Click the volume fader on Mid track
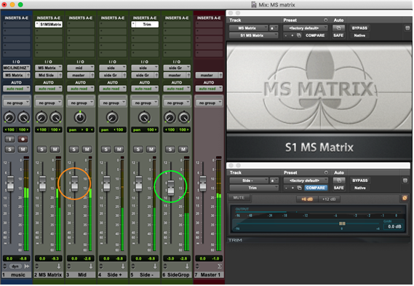The height and width of the screenshot is (286, 414). pyautogui.click(x=75, y=183)
